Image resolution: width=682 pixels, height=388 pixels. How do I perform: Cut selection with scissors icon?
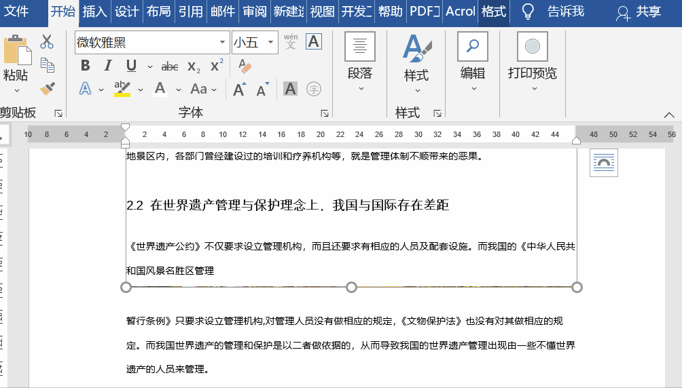(x=47, y=41)
